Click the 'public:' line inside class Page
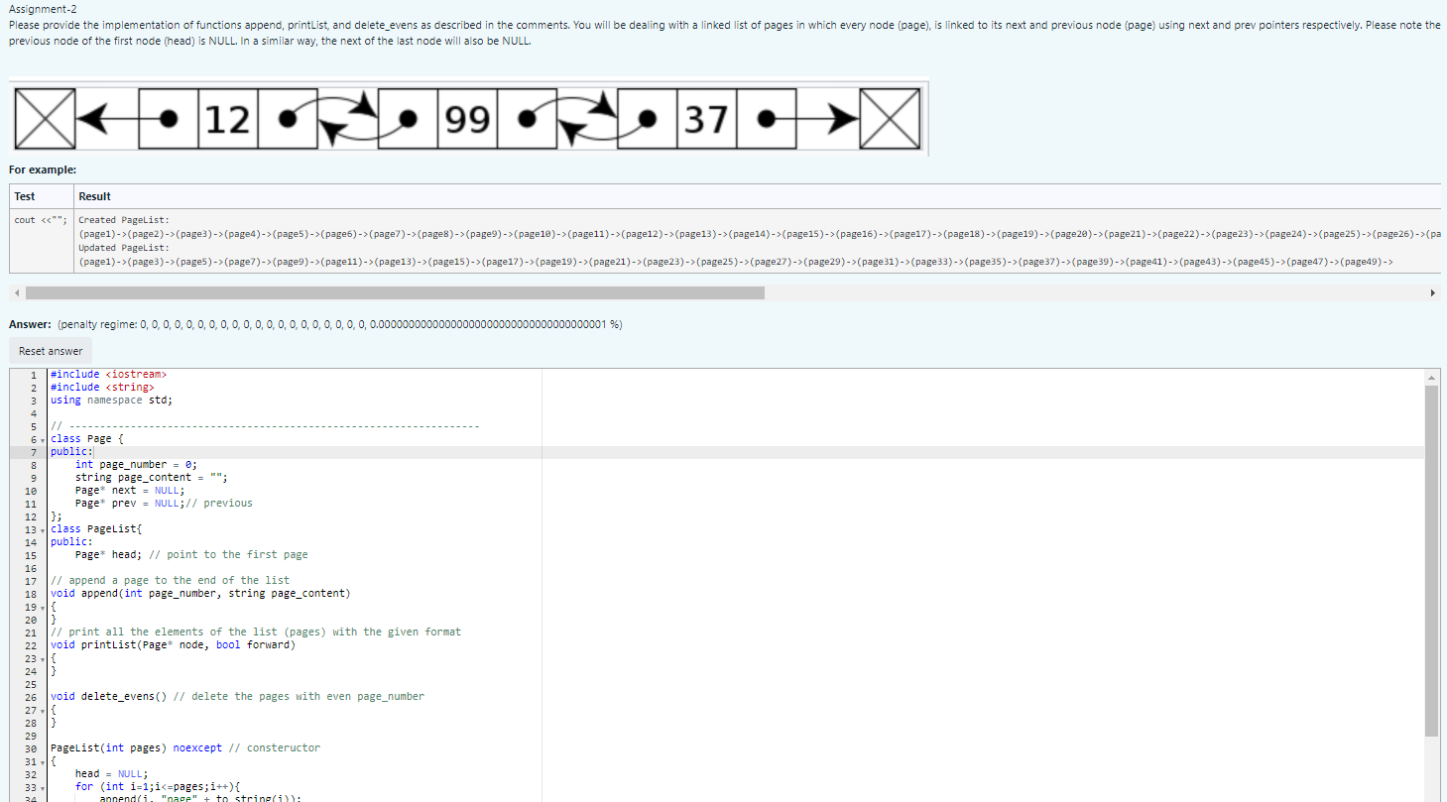The image size is (1447, 802). coord(71,452)
